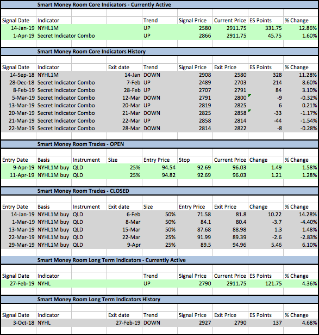Click the NYHL1M indicator dated 14-Sep-18
The width and height of the screenshot is (319, 335).
coord(48,75)
